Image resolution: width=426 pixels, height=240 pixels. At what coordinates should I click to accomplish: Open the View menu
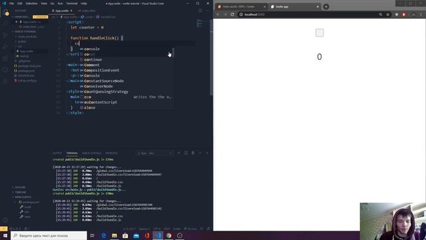tap(44, 3)
